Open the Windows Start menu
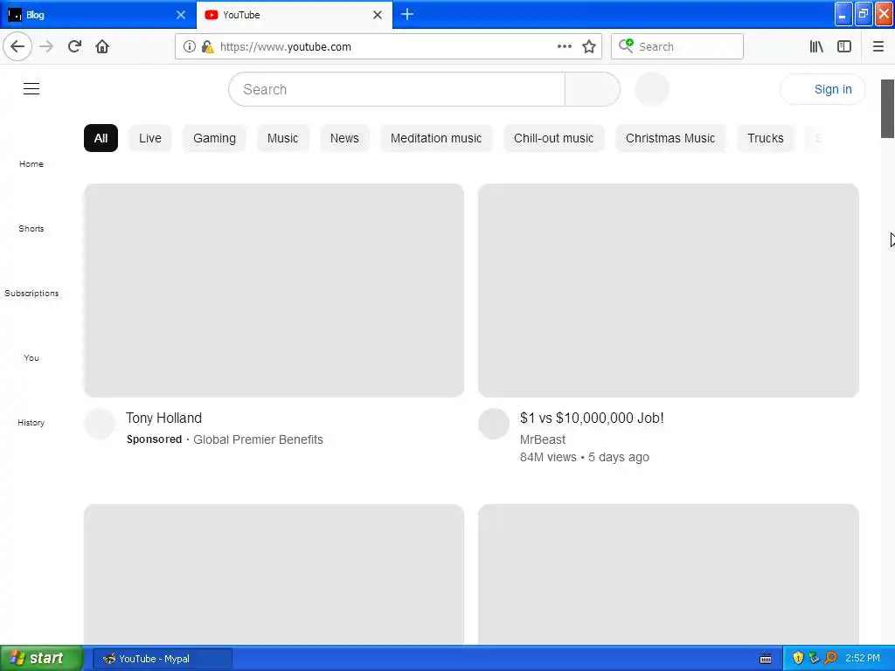This screenshot has width=895, height=671. coord(42,658)
